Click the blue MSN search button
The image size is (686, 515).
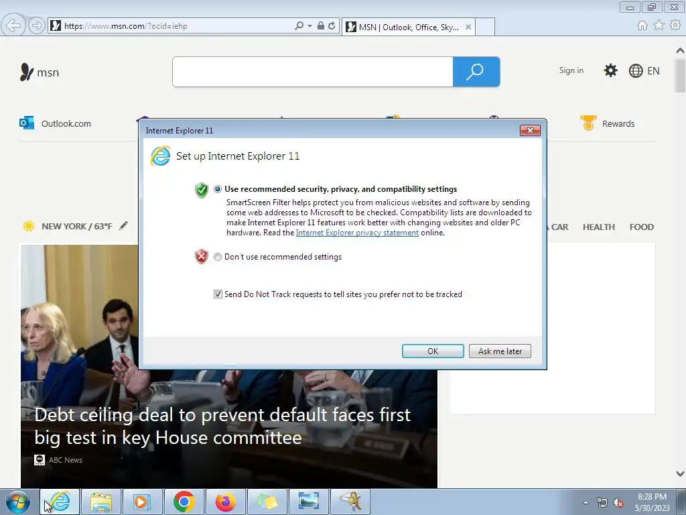476,72
